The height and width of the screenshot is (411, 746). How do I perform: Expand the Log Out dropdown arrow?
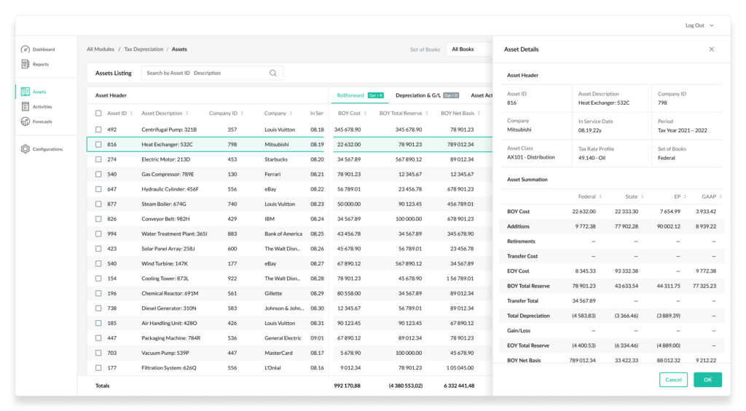[712, 25]
